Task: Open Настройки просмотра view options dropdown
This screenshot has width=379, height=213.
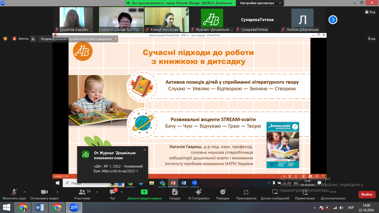Action: click(259, 3)
